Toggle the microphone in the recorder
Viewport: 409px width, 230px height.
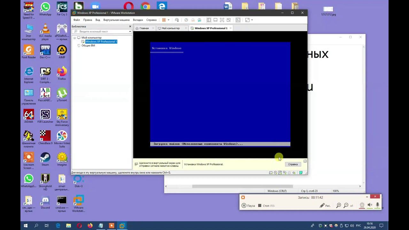[378, 205]
